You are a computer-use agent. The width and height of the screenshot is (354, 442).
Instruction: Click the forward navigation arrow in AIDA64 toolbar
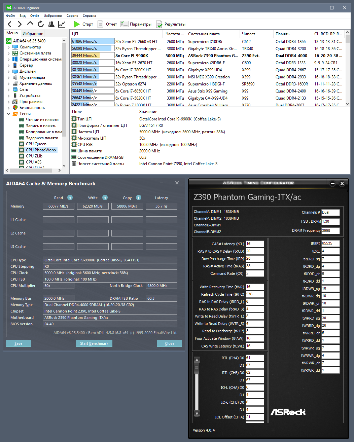[x=20, y=24]
